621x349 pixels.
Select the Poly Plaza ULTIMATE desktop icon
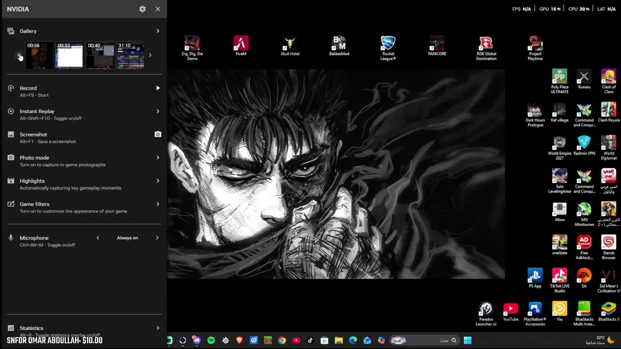559,81
